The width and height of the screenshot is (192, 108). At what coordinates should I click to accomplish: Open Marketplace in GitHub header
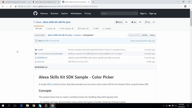tap(76, 13)
